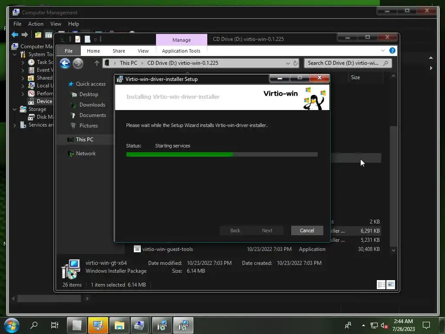Expand Services and Applications tree node
The image size is (445, 334).
point(15,125)
